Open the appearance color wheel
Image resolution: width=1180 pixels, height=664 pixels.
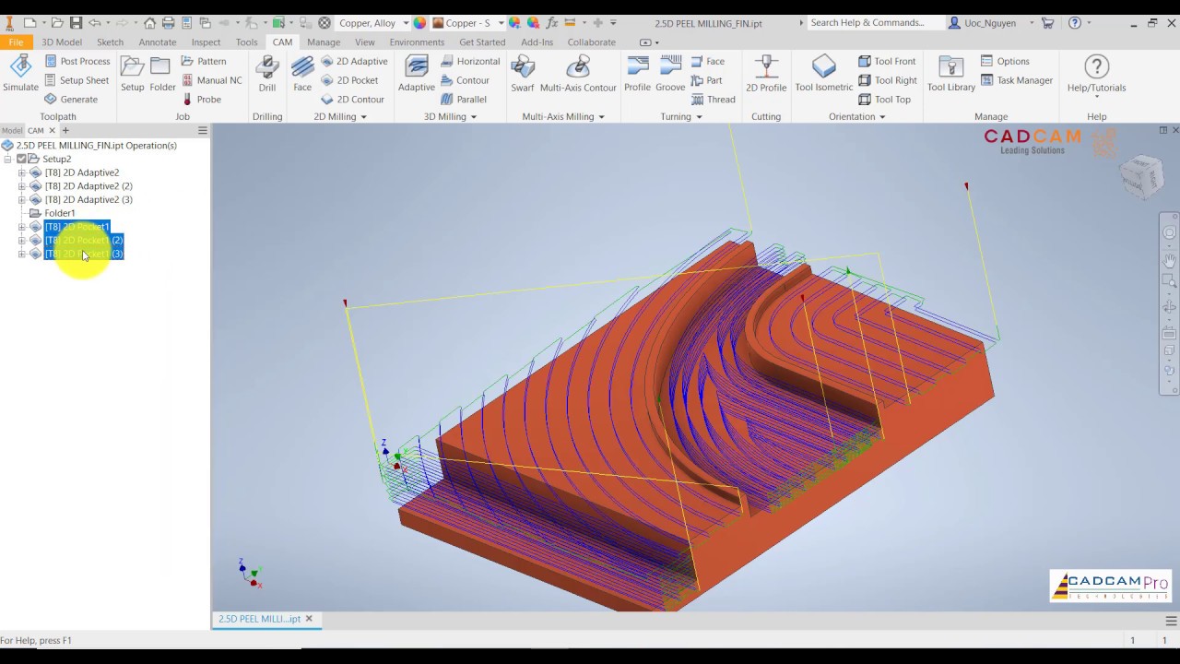pos(420,23)
